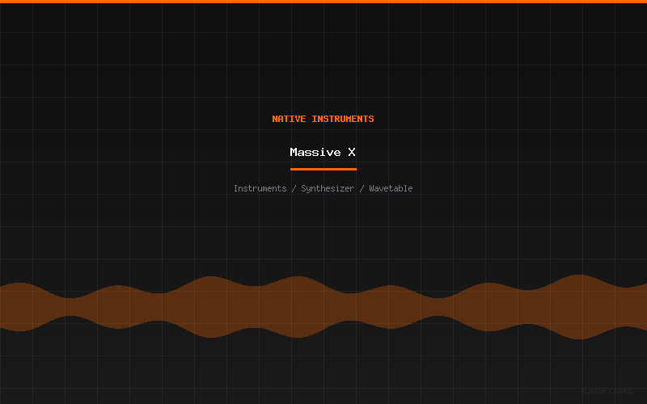Click the letter X in the title
Image resolution: width=647 pixels, height=404 pixels.
352,152
